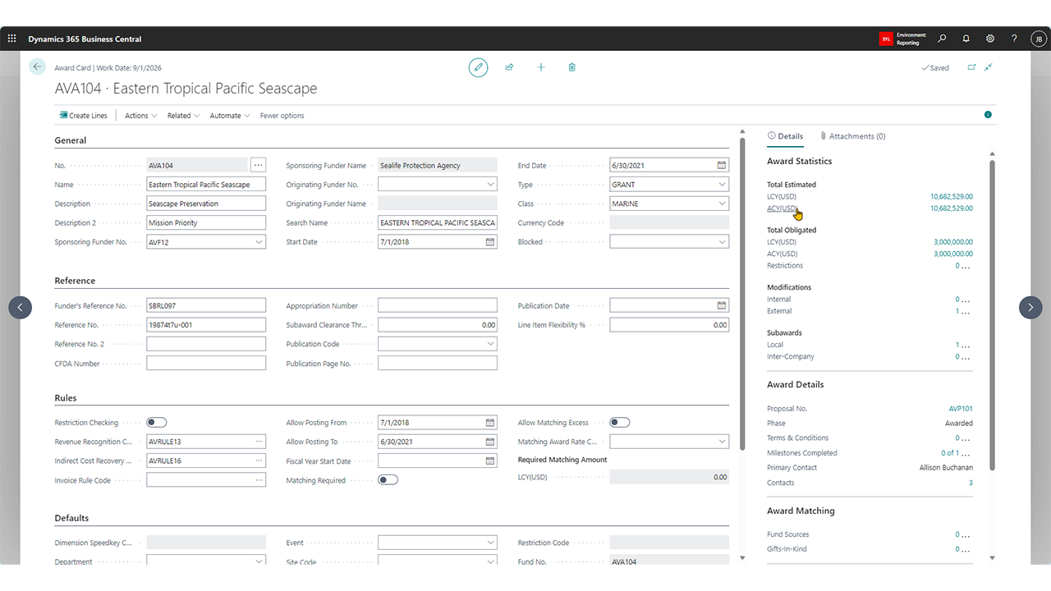Open the Sponsoring Funder No. dropdown
This screenshot has width=1051, height=591.
[259, 242]
